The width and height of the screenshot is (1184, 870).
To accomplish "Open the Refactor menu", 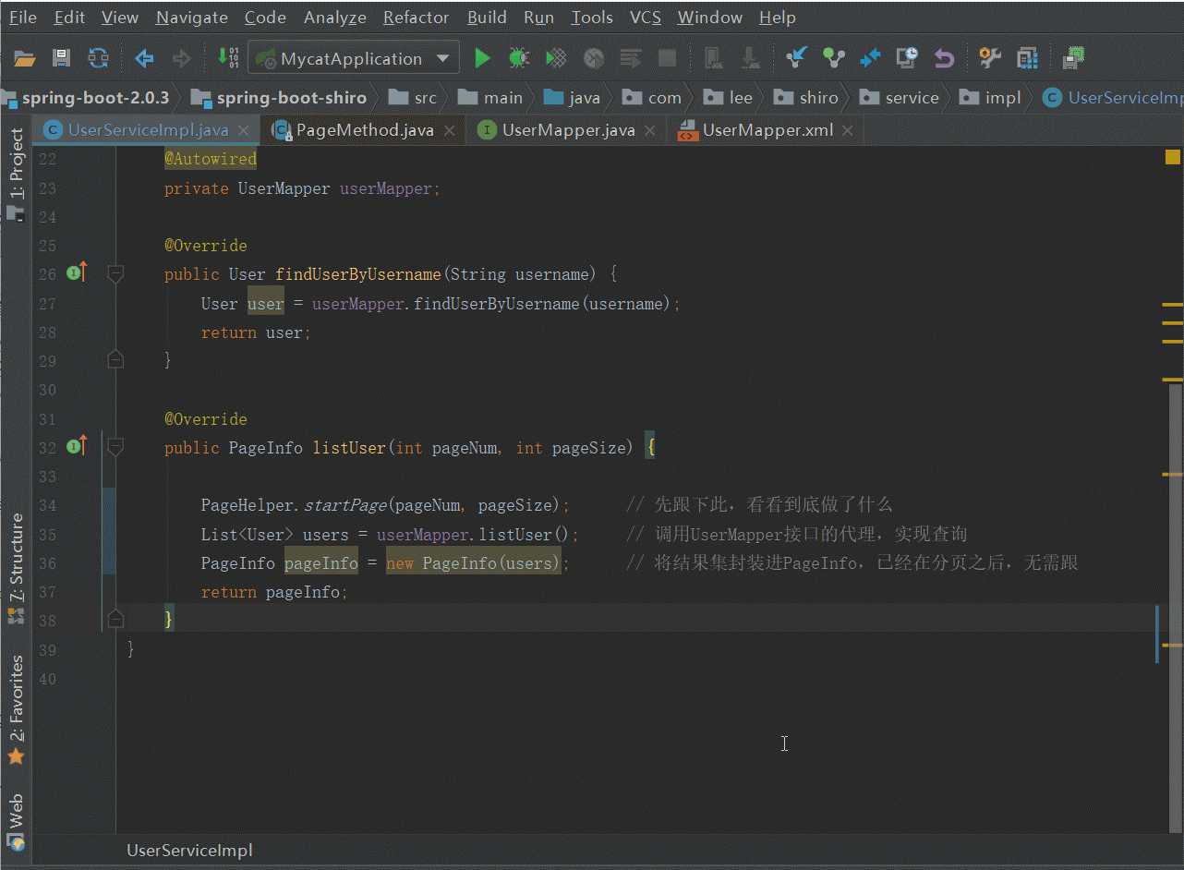I will [416, 17].
